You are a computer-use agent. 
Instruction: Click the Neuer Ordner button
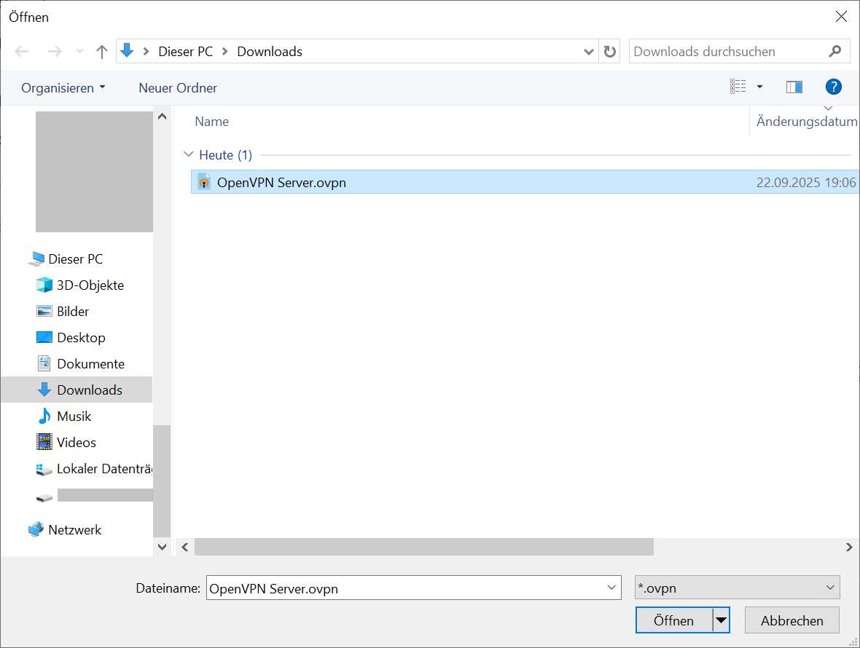(x=178, y=88)
